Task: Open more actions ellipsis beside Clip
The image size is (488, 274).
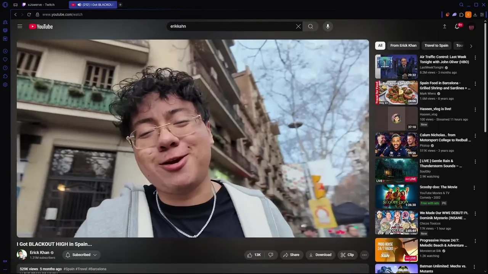Action: point(364,255)
